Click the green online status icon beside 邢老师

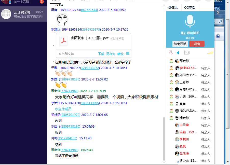[171, 61]
